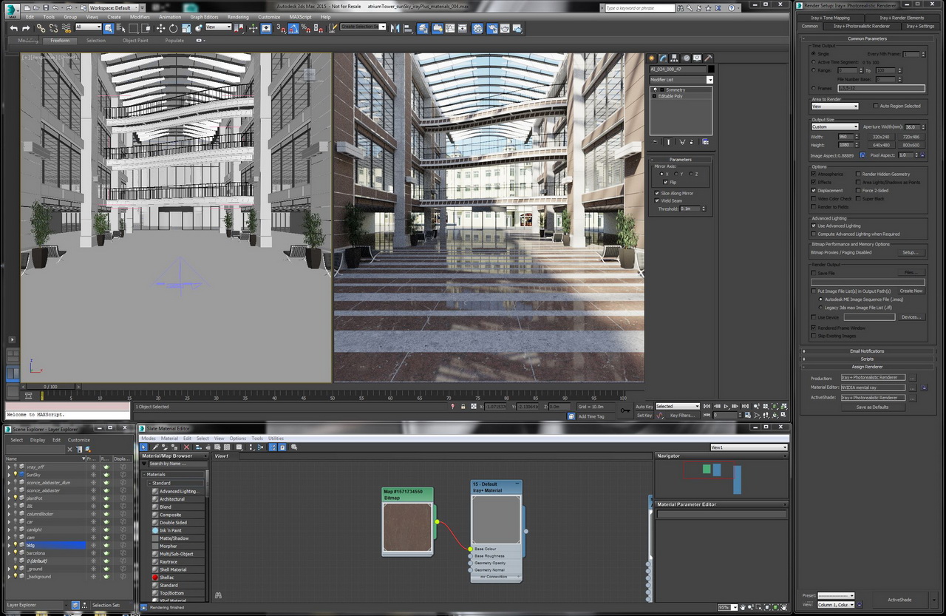Click the Select and Move tool
Image resolution: width=946 pixels, height=616 pixels.
[160, 28]
